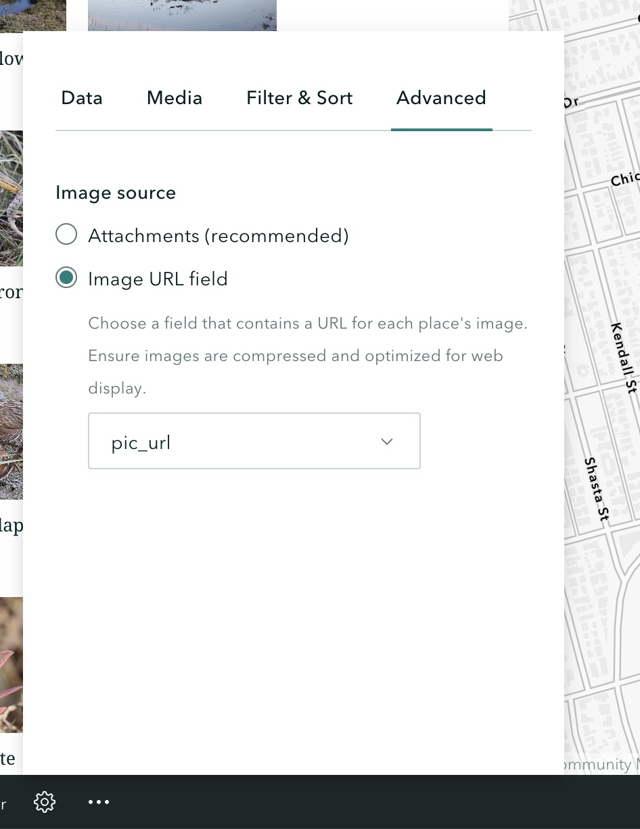The image size is (640, 829).
Task: Click the pond photo at top of screen
Action: coord(182,14)
